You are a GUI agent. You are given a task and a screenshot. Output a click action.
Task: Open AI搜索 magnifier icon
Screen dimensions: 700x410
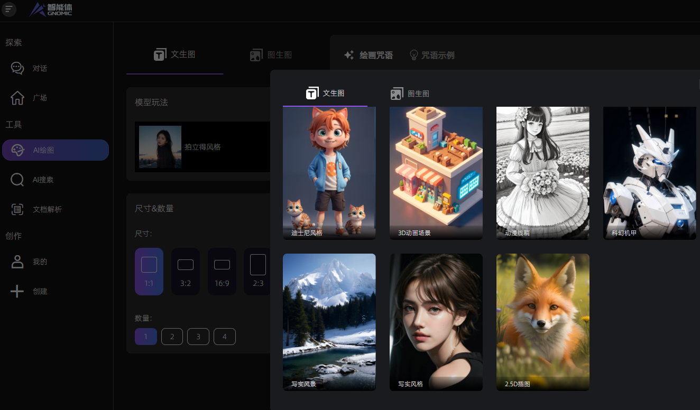point(17,180)
